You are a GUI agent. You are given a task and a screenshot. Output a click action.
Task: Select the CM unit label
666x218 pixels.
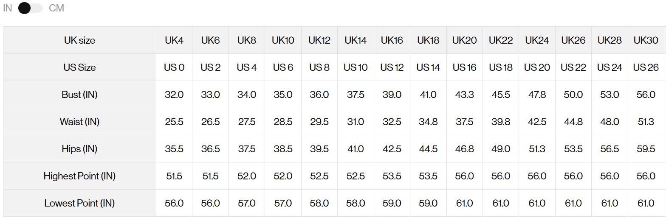point(56,8)
